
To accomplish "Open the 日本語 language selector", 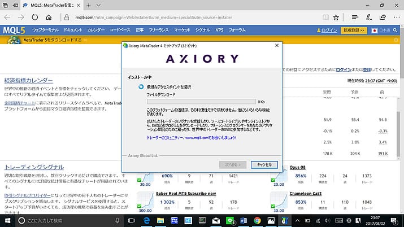I will pos(381,30).
